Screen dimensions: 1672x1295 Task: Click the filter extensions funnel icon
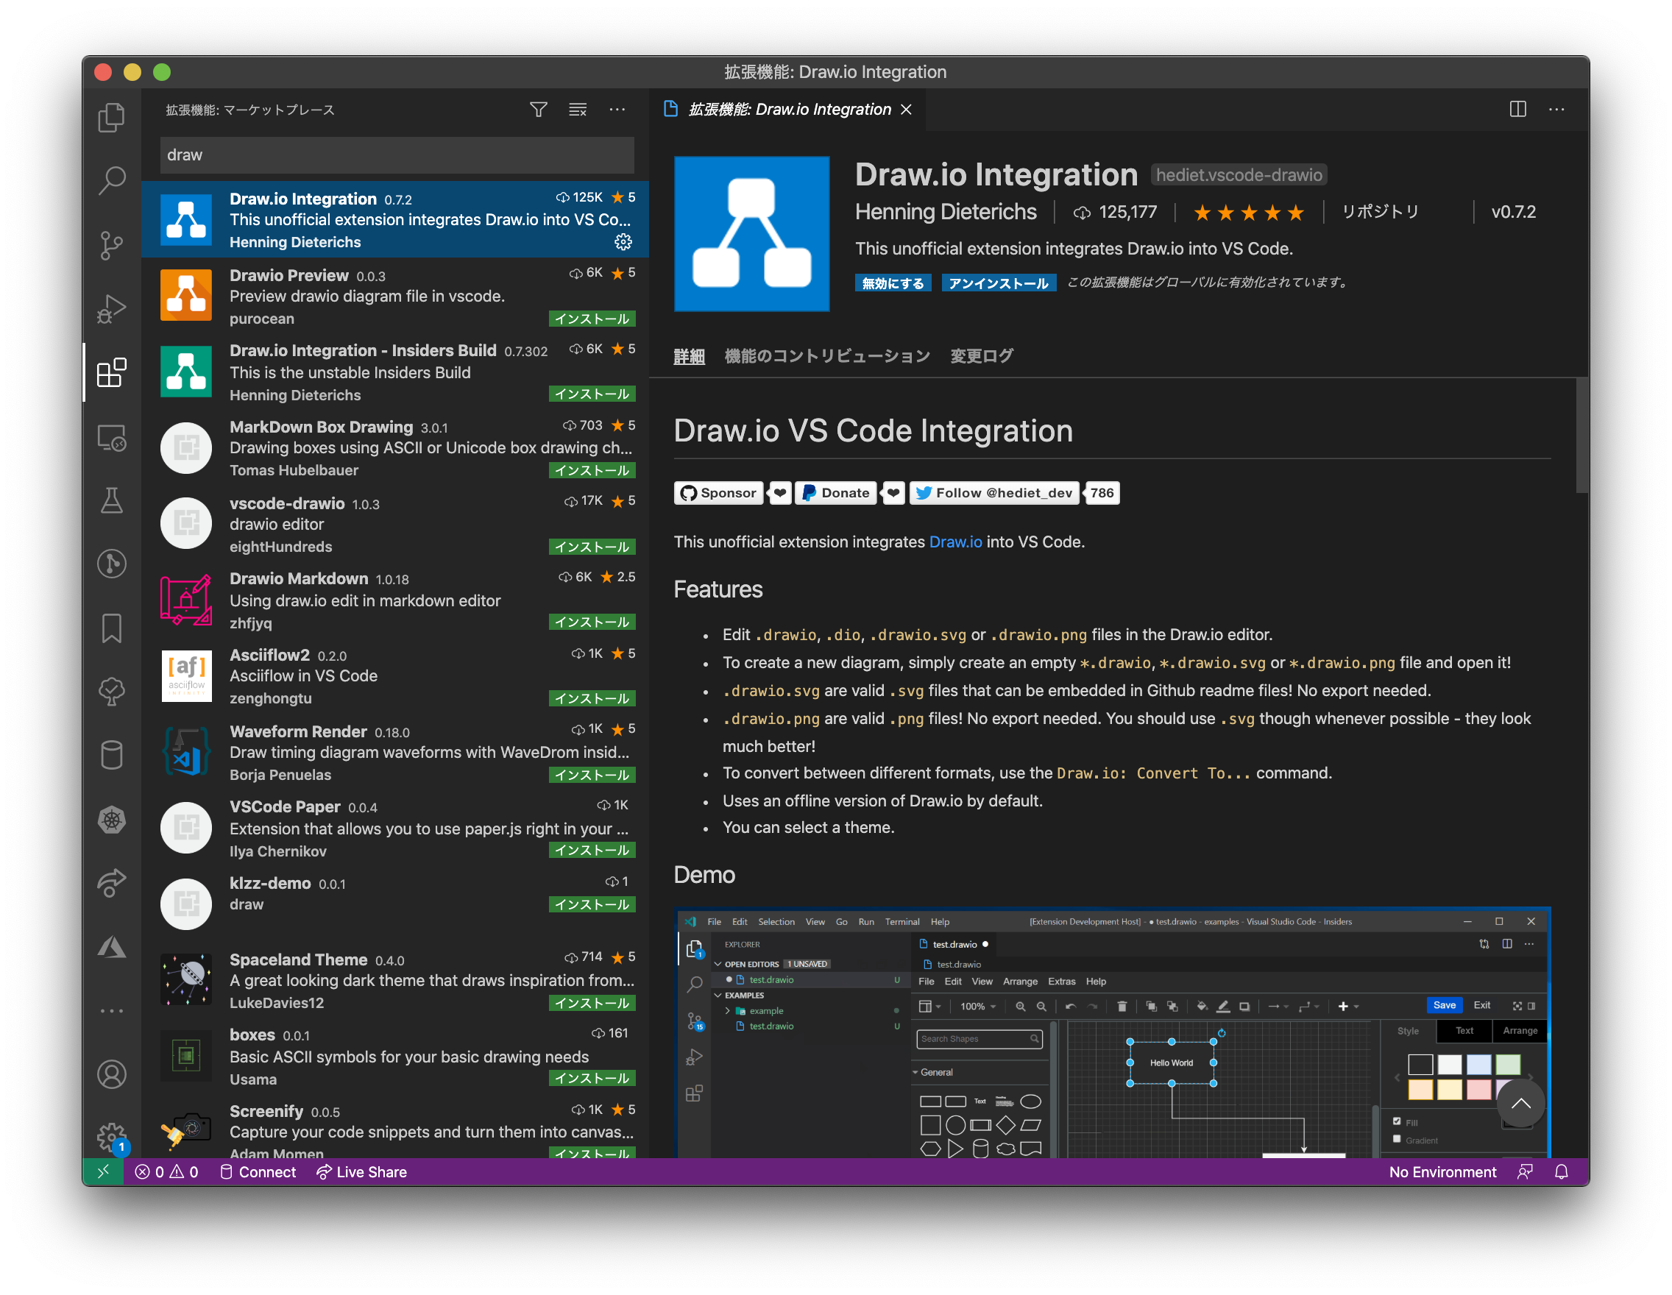pos(538,110)
